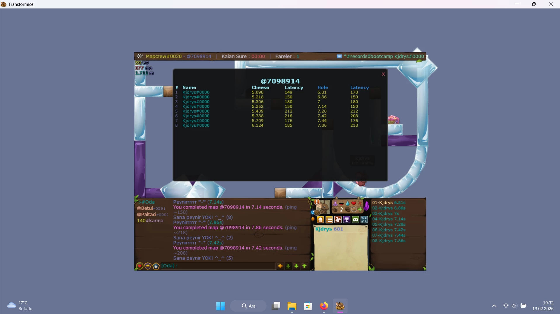This screenshot has height=314, width=560.
Task: Use the red heart kiss emote
Action: (354, 203)
